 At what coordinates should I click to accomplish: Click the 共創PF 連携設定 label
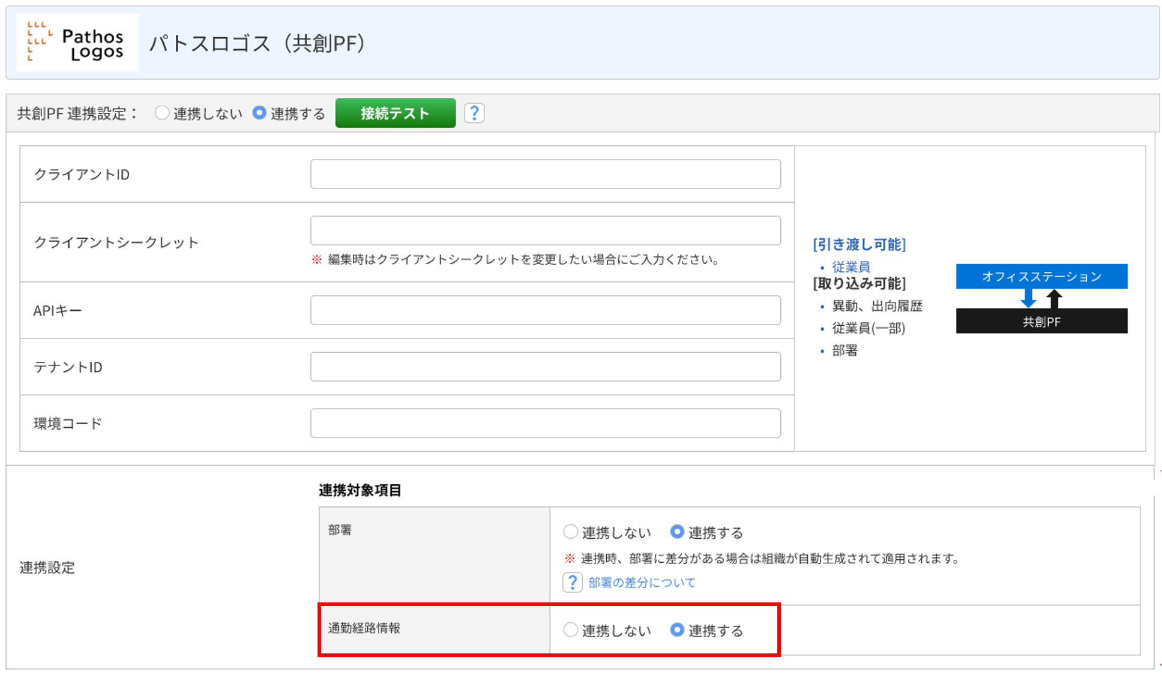[x=77, y=113]
